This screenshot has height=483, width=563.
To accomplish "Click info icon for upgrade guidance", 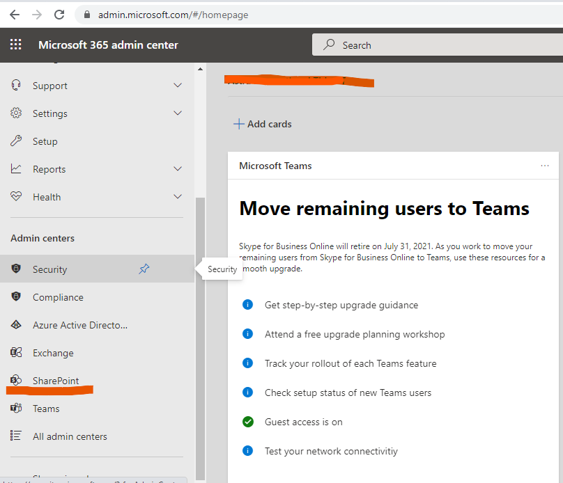I will (248, 304).
